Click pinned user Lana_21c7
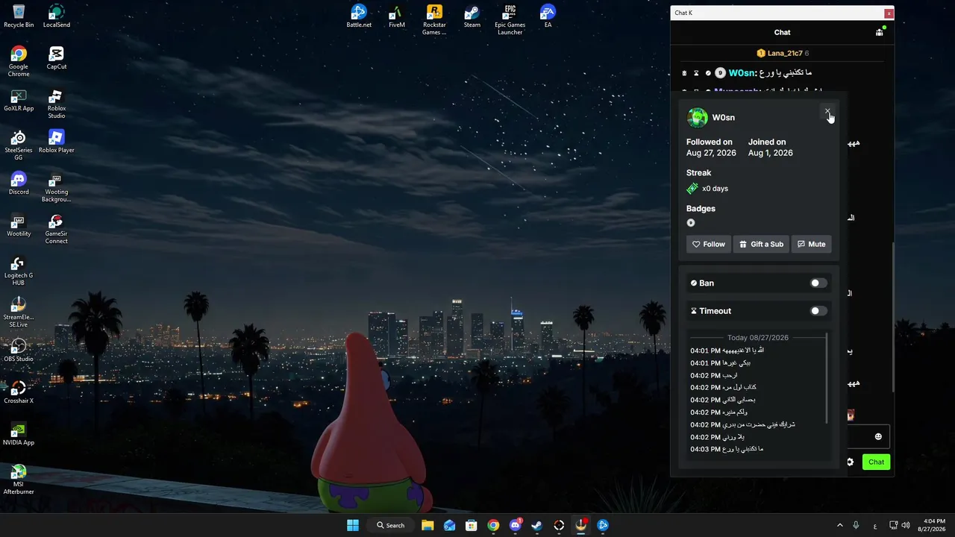 [785, 53]
